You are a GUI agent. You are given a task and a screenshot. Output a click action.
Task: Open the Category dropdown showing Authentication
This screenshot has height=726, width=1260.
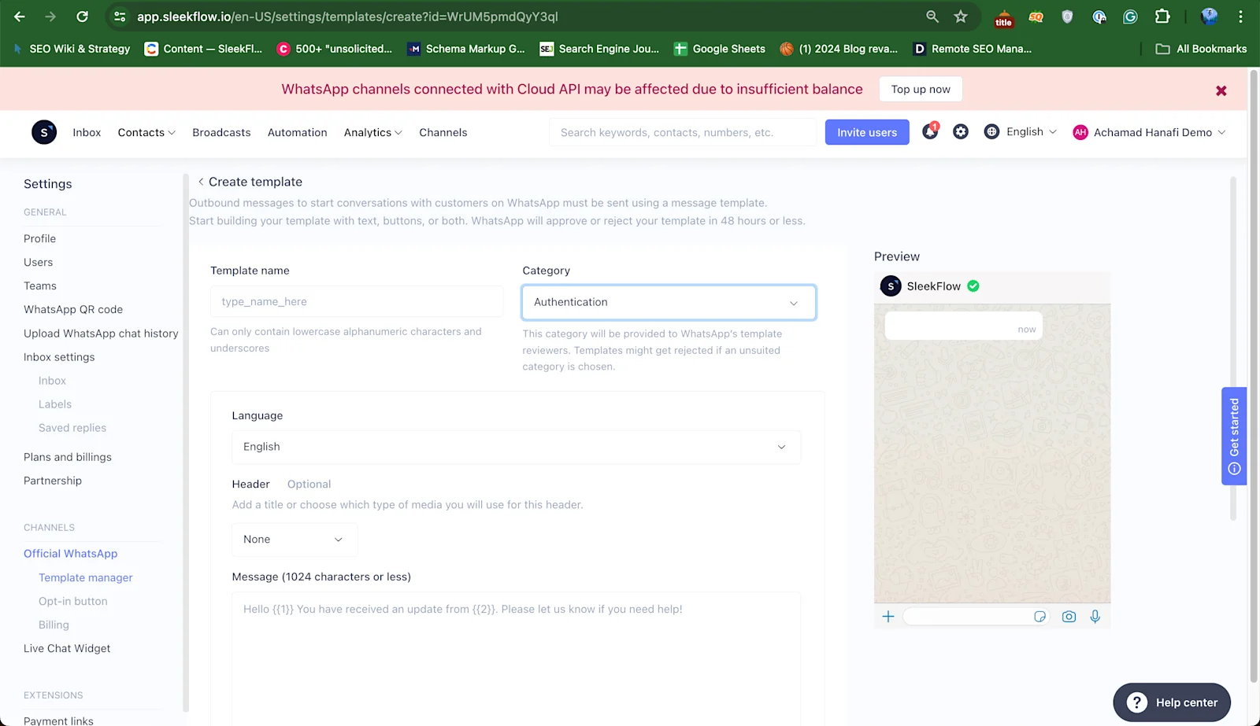click(669, 302)
